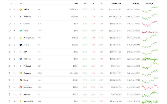Star Avalanche as a favorite

click(x=10, y=87)
